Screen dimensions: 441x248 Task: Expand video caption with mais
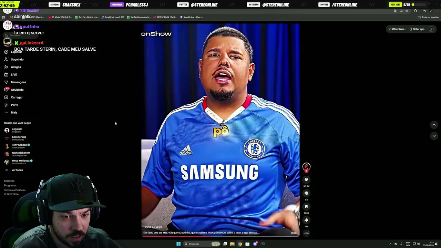tap(294, 233)
